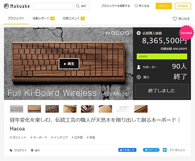Switch to the 活動レポート tab
195x161 pixels.
coord(44,18)
